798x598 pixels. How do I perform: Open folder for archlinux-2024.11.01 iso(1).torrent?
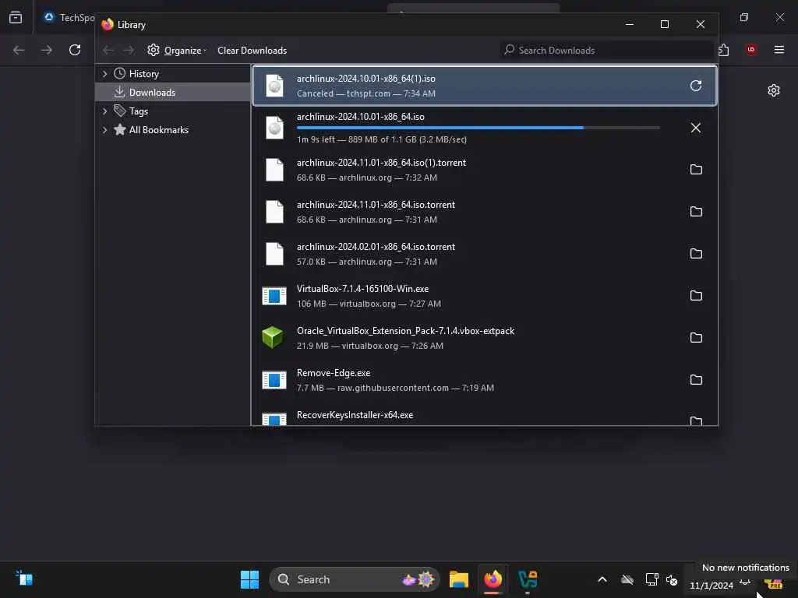(x=696, y=169)
